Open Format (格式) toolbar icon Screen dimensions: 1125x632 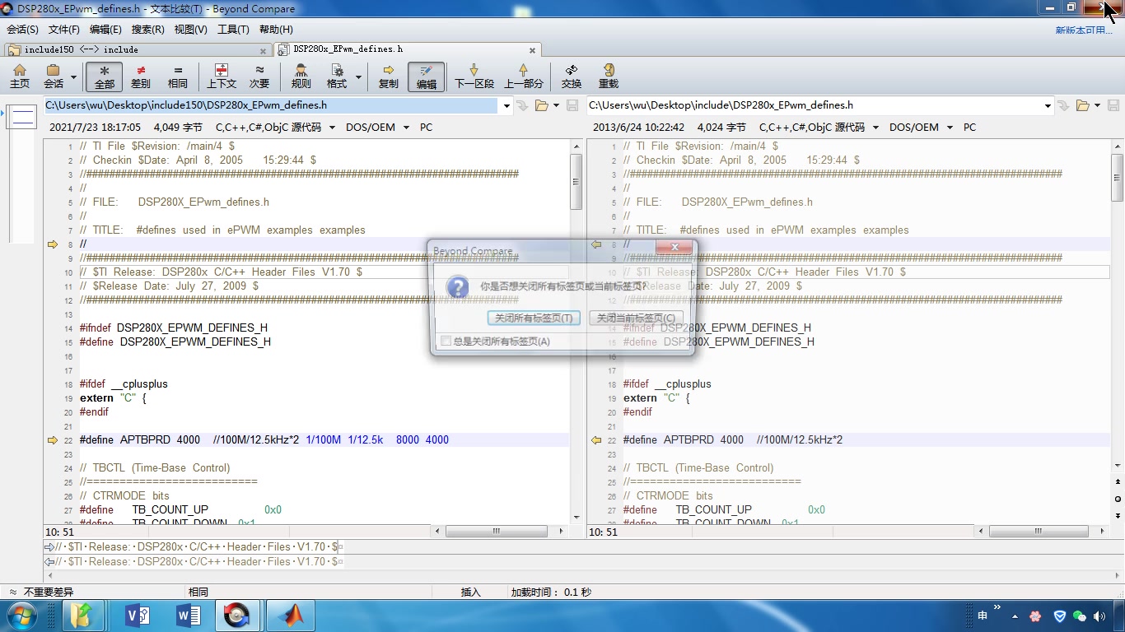[337, 77]
